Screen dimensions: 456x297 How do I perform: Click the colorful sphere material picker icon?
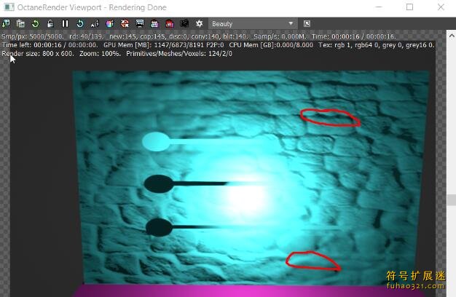pos(110,23)
